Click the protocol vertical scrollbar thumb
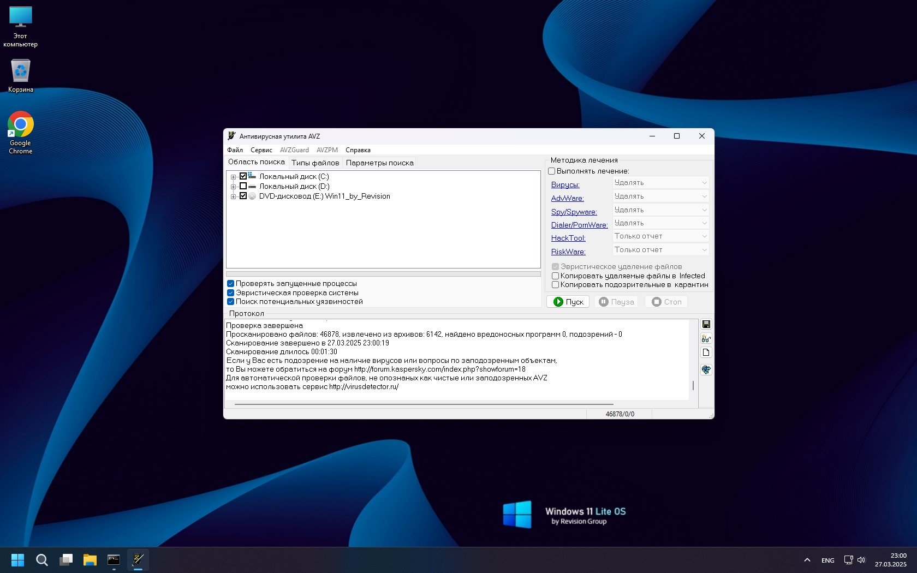Screen dimensions: 917x573 click(693, 385)
